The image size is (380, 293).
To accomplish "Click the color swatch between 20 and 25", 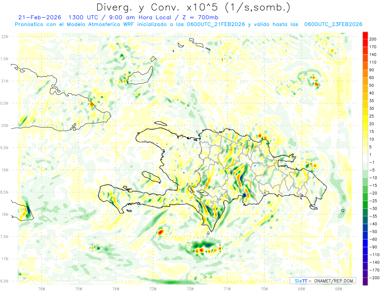I will coord(365,120).
